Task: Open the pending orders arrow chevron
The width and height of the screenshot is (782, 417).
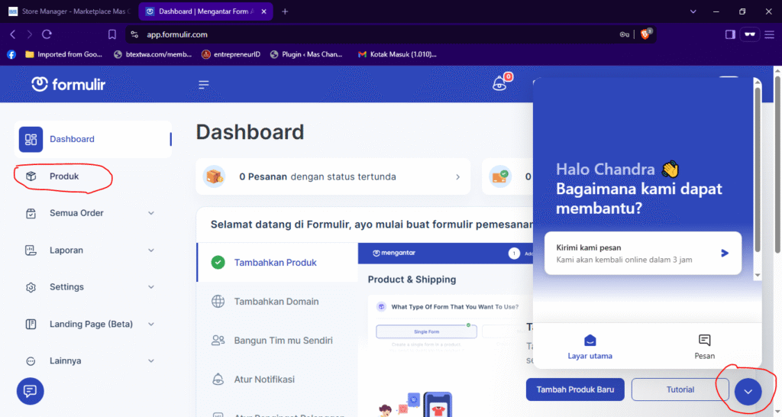Action: [458, 177]
